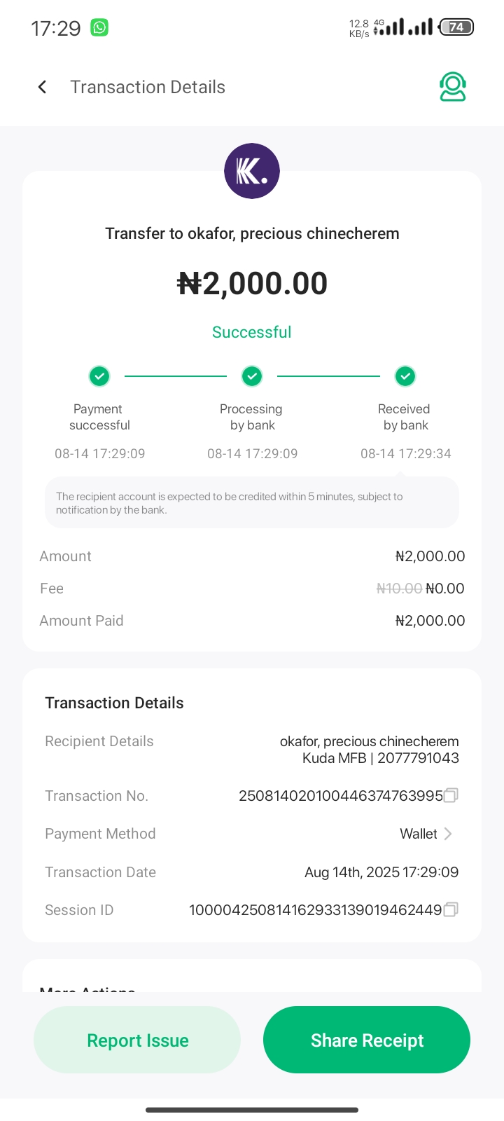Tap the Kuda bank logo
Screen dimensions: 504x1121
252,171
